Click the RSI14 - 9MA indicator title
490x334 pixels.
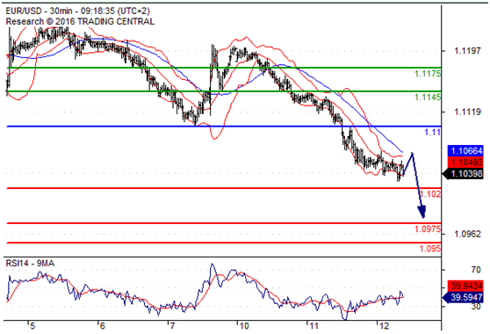[30, 264]
